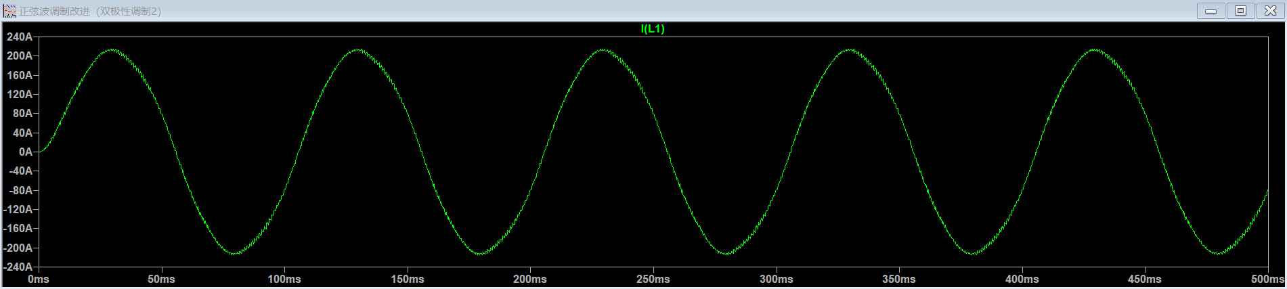Click the -40A vertical axis label
The image size is (1287, 289).
20,171
